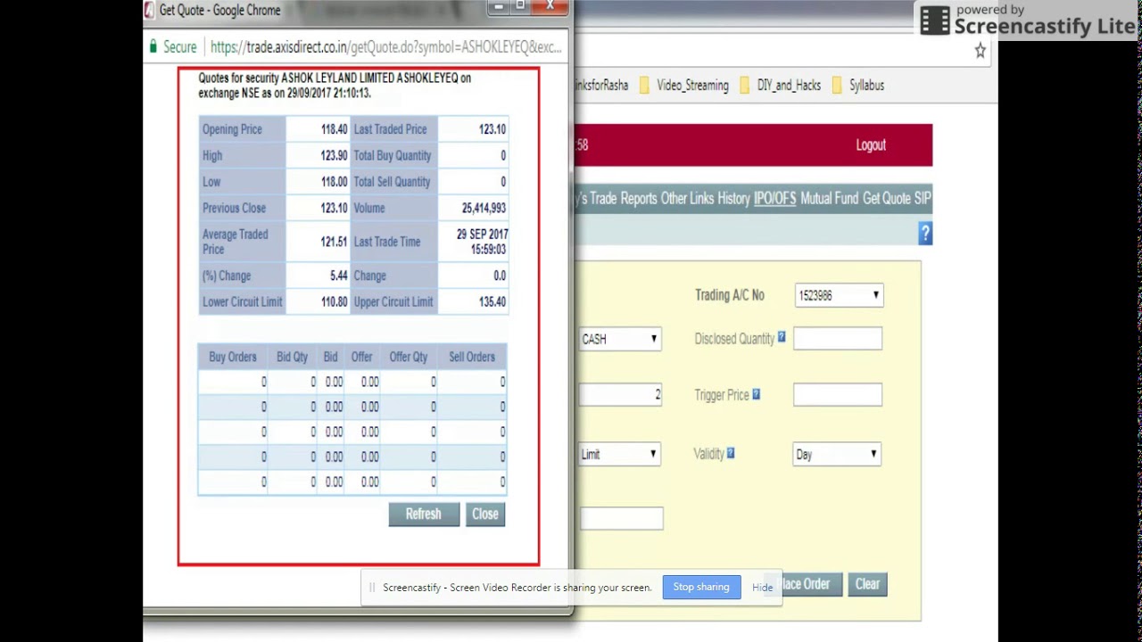
Task: Click Last Traded Price value 123.10
Action: click(x=492, y=129)
